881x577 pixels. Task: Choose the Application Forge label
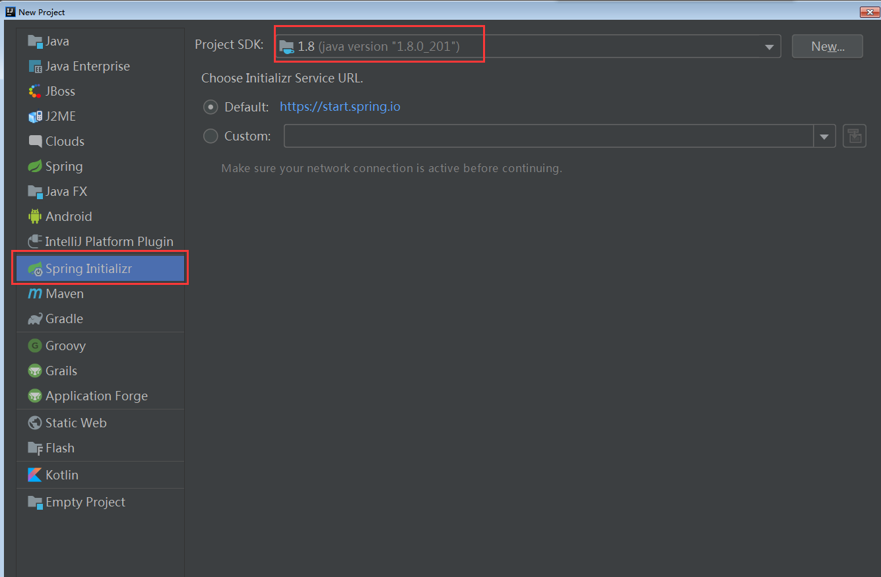[96, 396]
